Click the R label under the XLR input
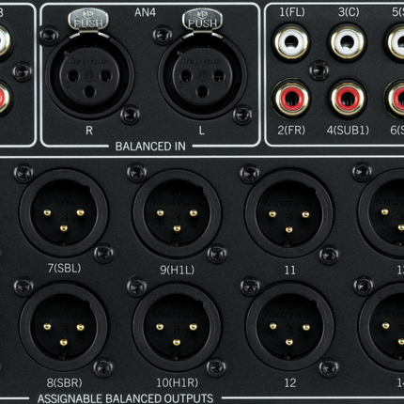Viewport: 404px width, 404px height. tap(89, 131)
